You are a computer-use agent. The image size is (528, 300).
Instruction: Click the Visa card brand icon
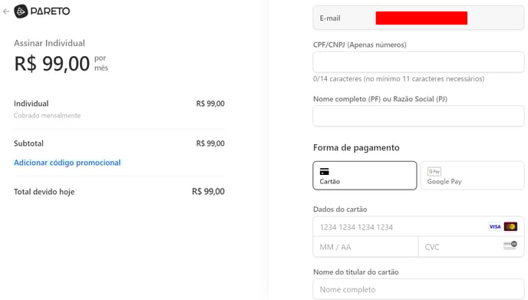(x=495, y=226)
